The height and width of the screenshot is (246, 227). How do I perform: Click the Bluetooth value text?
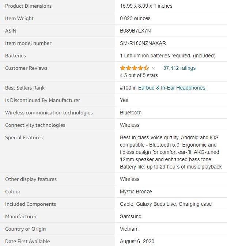130,113
